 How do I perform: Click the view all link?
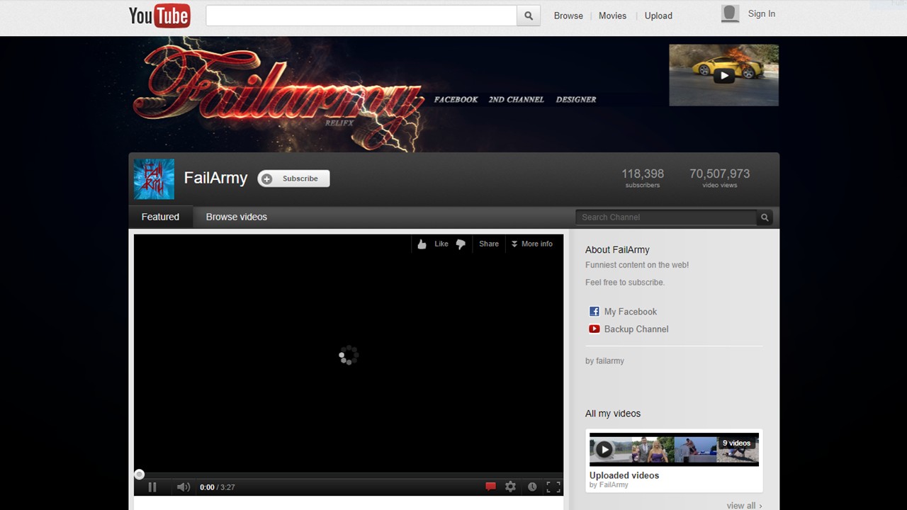coord(744,506)
